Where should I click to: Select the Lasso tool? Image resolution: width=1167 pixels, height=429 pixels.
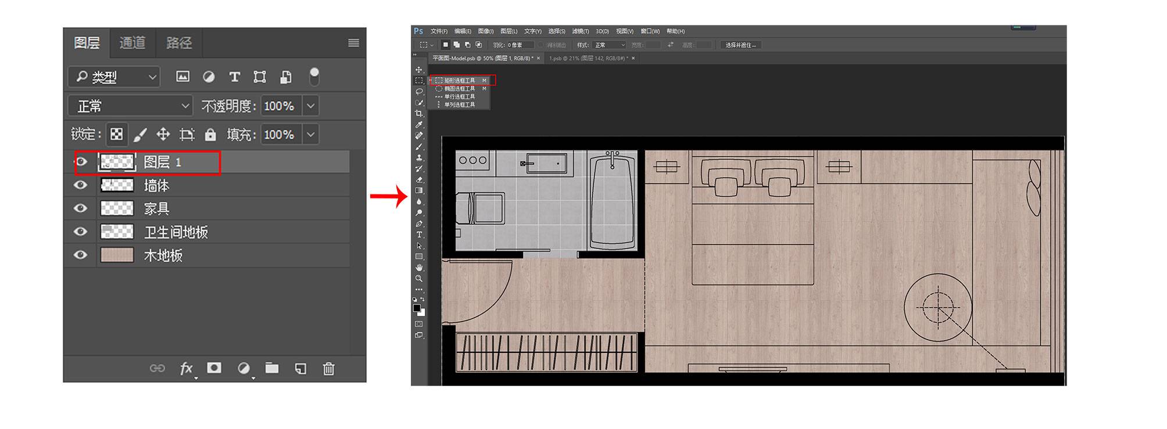click(x=418, y=92)
